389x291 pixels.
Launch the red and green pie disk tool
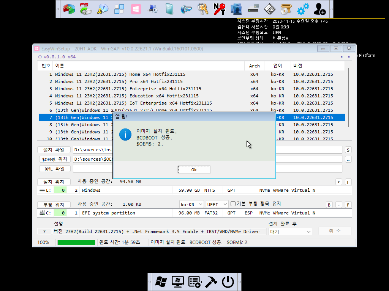69,9
